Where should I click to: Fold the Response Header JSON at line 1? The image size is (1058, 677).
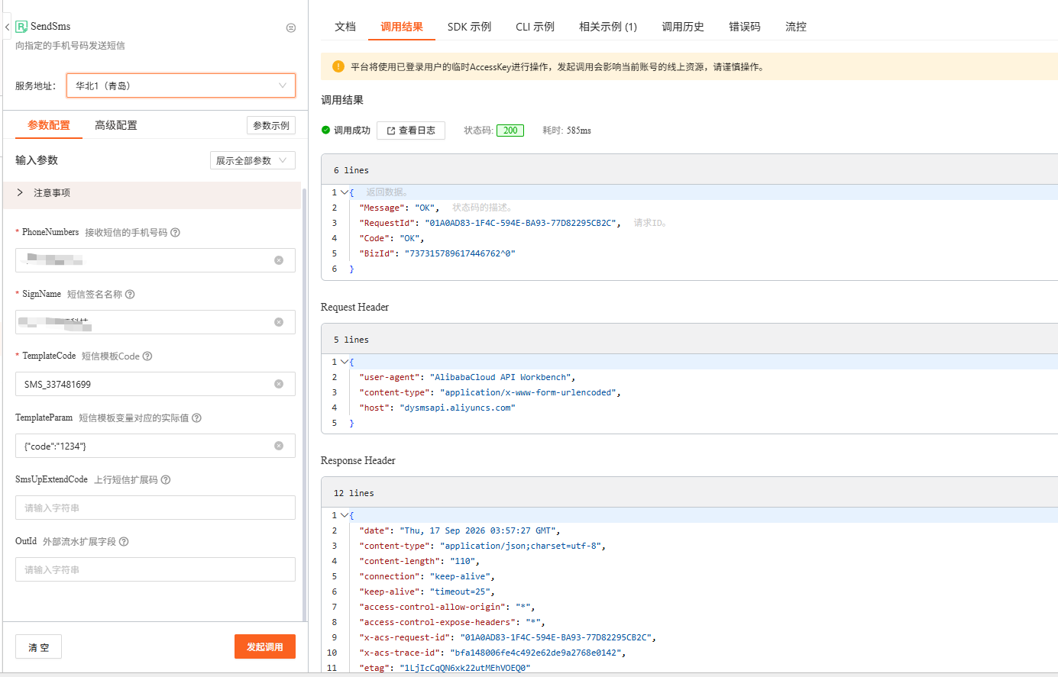tap(345, 515)
